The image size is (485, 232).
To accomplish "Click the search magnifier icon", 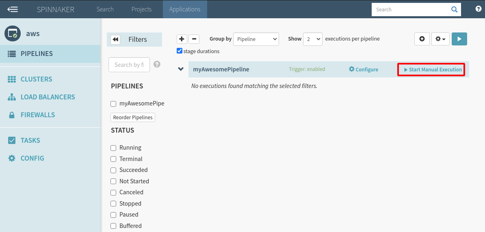I will coord(455,10).
